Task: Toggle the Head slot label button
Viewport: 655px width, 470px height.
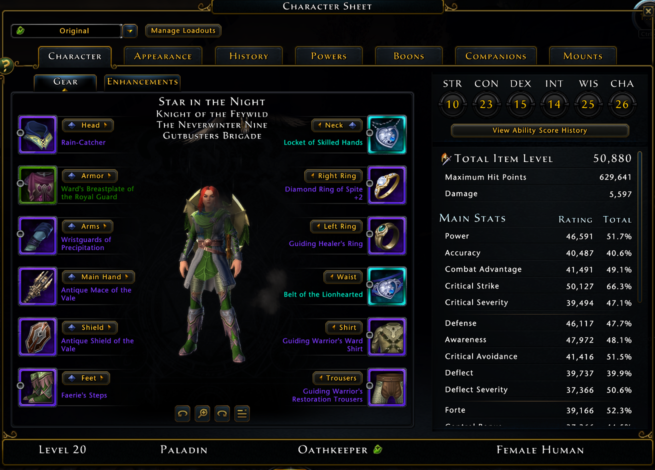Action: click(x=88, y=125)
